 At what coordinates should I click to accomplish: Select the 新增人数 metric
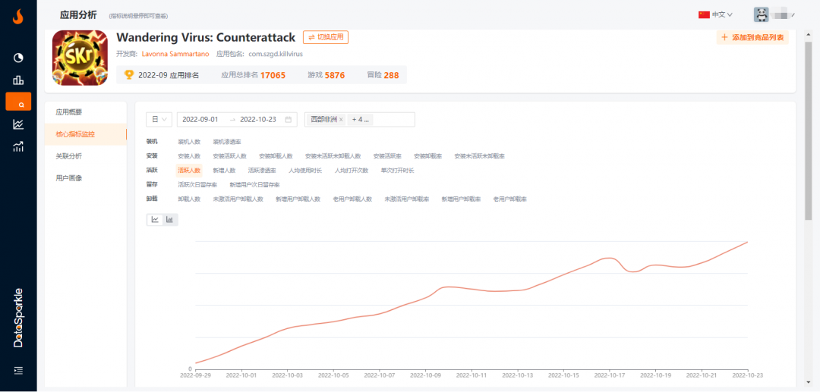(x=224, y=170)
